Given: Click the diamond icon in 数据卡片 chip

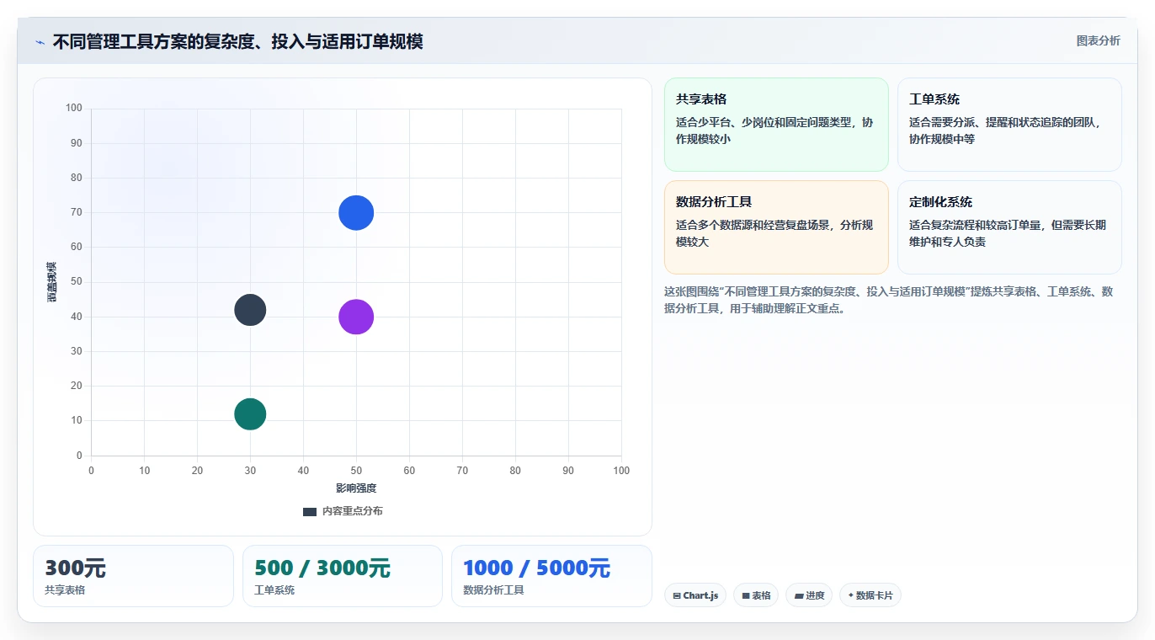Looking at the screenshot, I should 850,595.
